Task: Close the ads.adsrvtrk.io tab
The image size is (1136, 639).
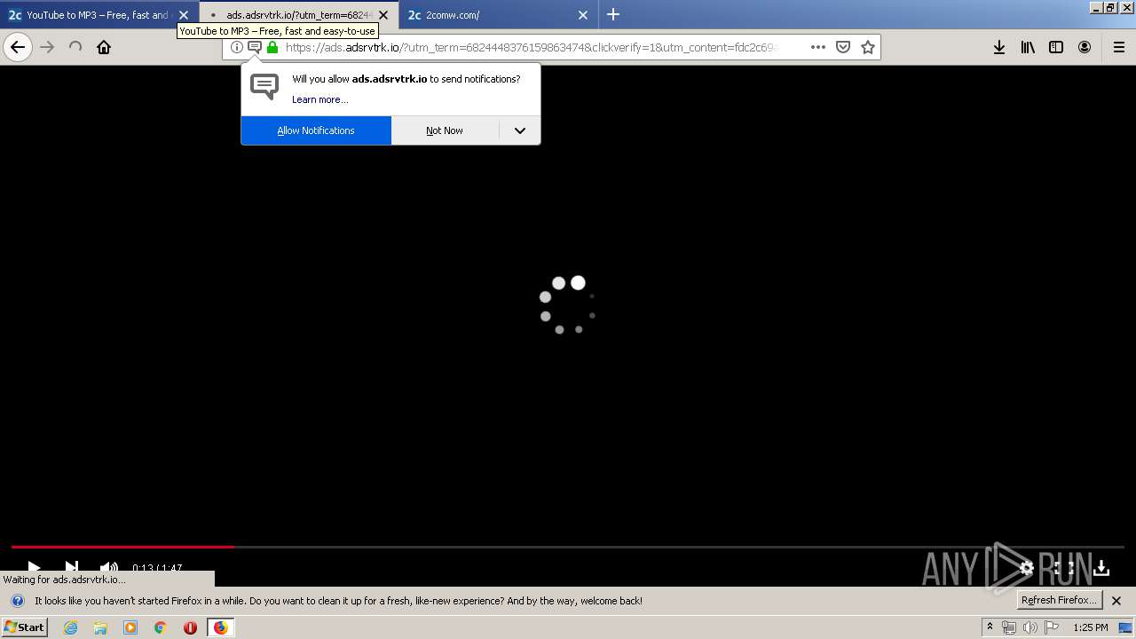Action: [383, 15]
